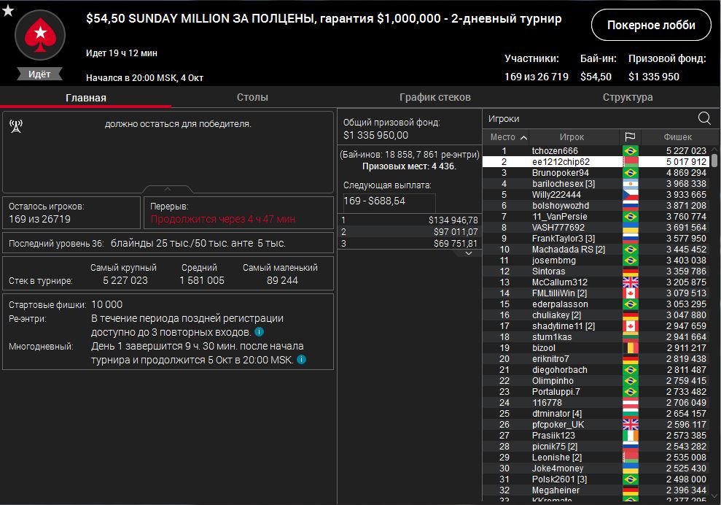Screen dimensions: 721x505
Task: Click the second place payout $97 011,07
Action: [456, 232]
